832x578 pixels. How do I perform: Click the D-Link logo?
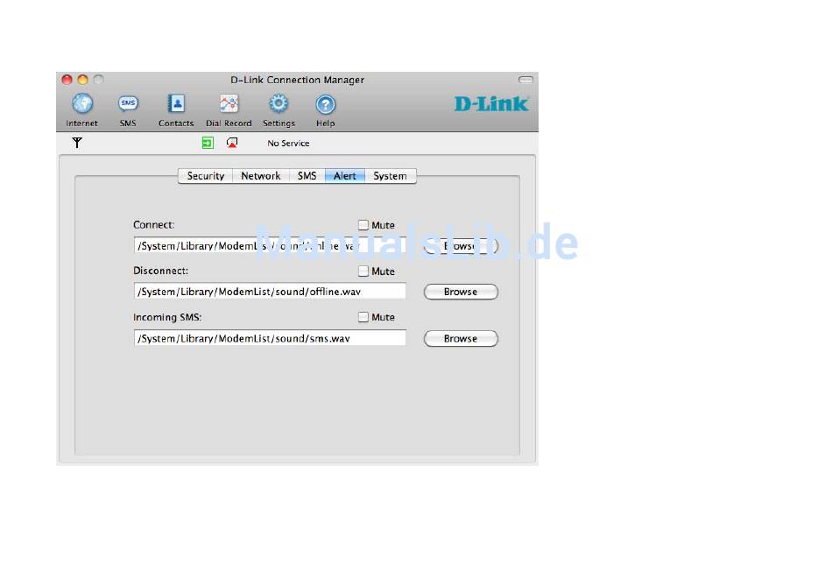point(491,103)
